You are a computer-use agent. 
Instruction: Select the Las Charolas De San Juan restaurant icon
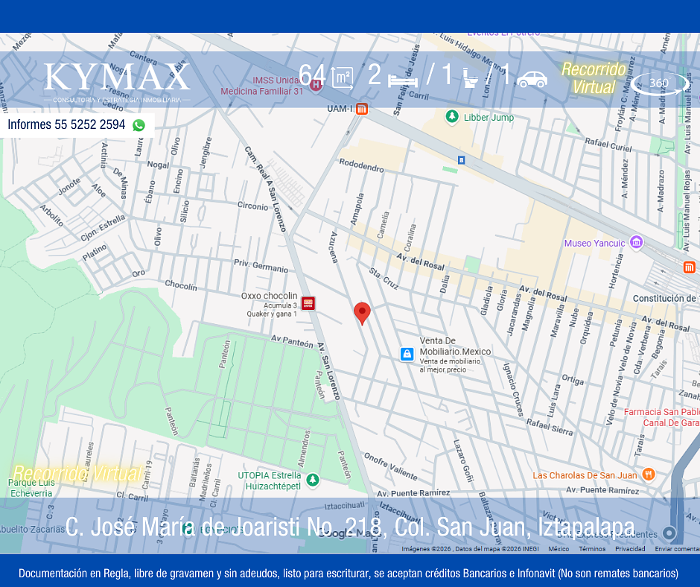pos(648,475)
